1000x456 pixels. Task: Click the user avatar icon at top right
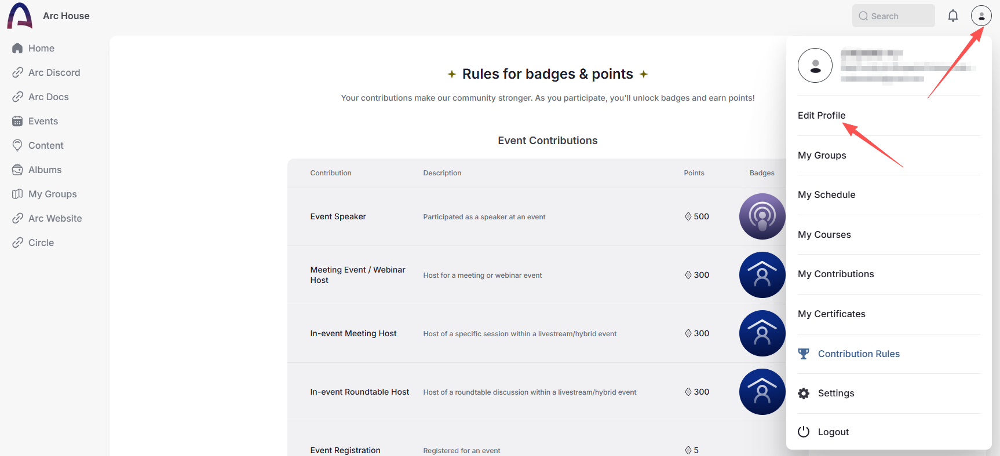[981, 16]
